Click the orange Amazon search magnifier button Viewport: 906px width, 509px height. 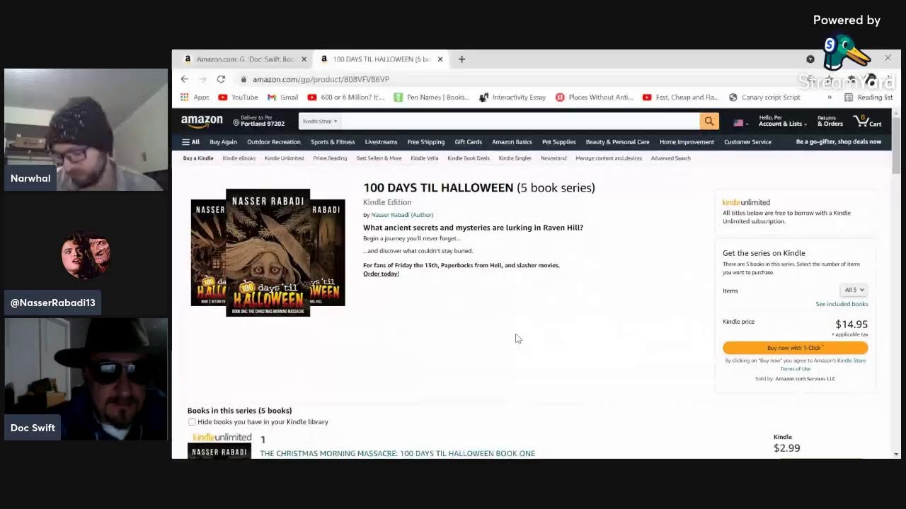click(709, 122)
